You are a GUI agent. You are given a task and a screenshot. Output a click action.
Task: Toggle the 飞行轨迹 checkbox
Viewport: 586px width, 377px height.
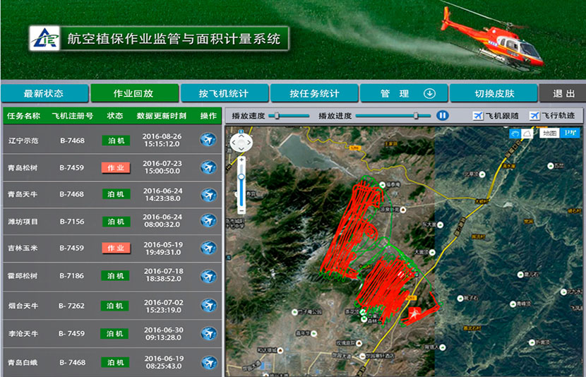534,115
